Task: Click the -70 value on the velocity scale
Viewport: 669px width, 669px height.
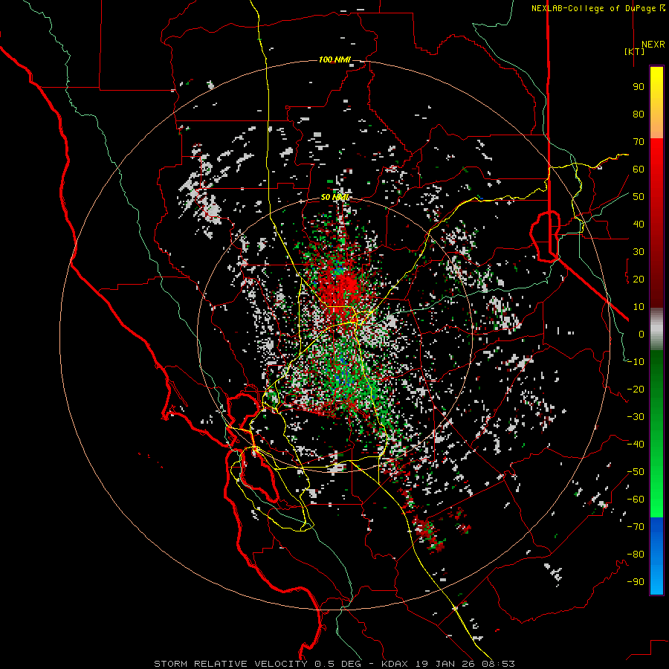Action: [x=636, y=527]
